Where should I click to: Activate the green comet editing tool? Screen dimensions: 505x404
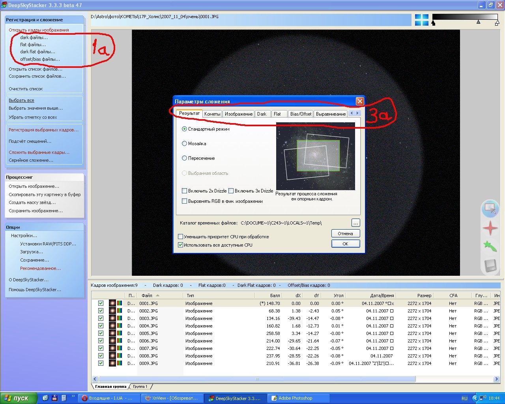[x=490, y=247]
